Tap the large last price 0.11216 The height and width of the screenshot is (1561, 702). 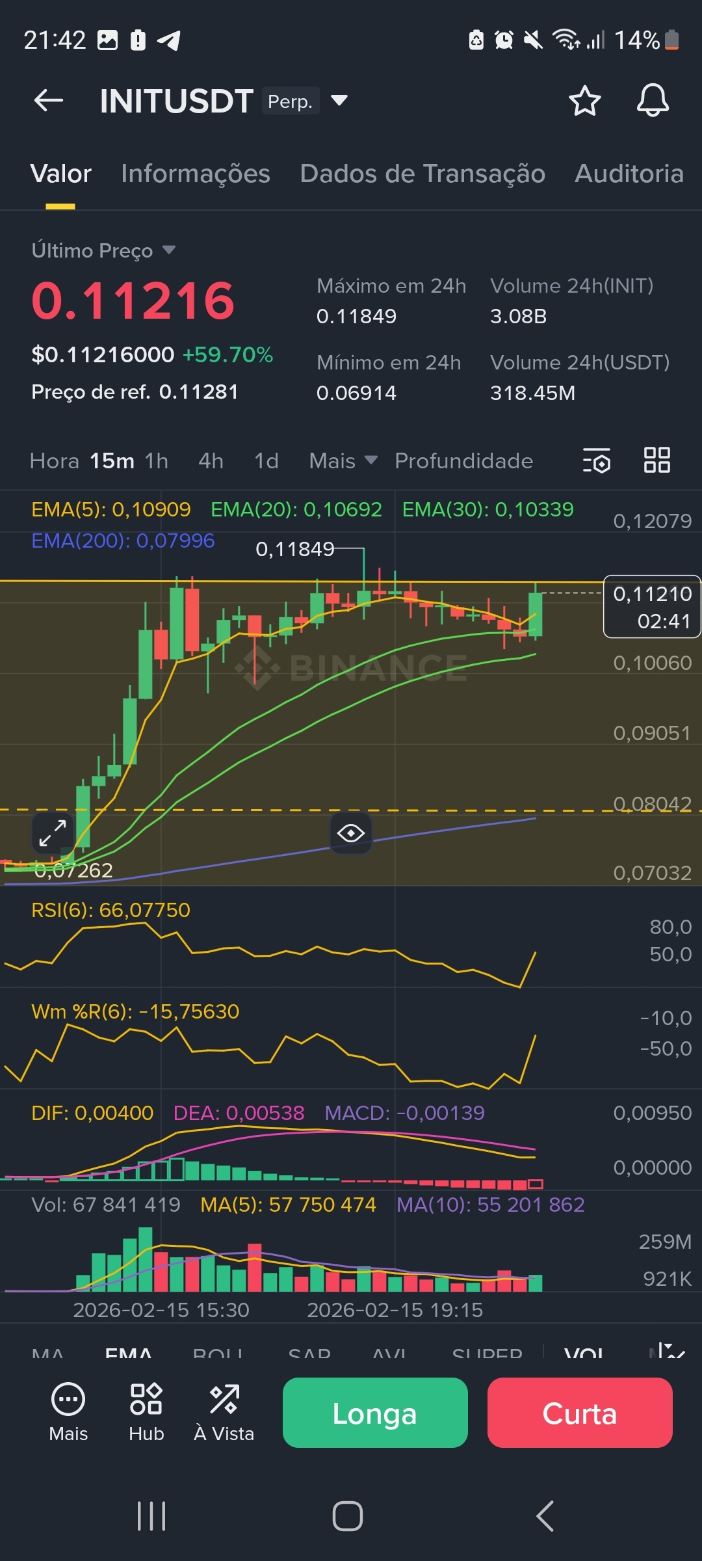(133, 300)
